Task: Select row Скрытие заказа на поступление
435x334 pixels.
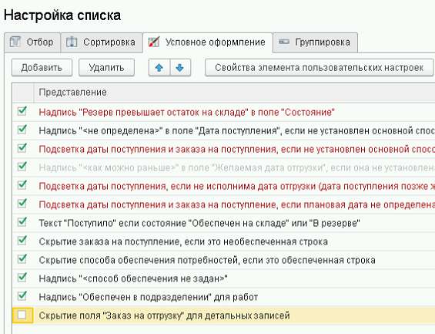Action: pyautogui.click(x=223, y=241)
